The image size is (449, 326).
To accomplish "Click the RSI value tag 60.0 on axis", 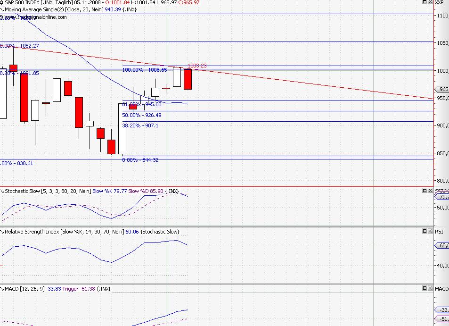I will click(x=442, y=245).
